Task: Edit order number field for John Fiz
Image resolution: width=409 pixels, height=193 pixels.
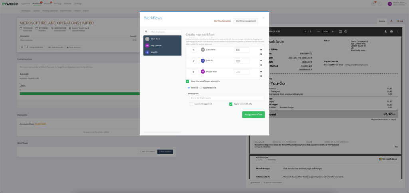Action: coord(194,61)
